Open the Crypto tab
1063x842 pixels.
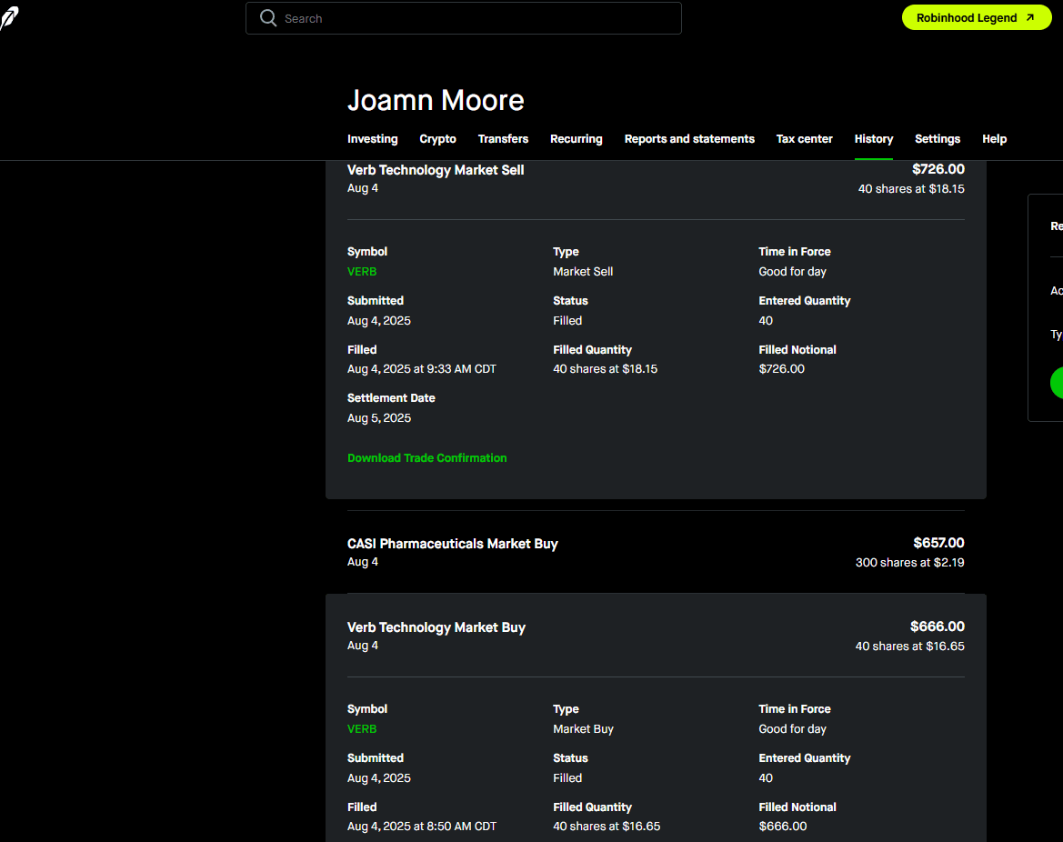coord(437,139)
